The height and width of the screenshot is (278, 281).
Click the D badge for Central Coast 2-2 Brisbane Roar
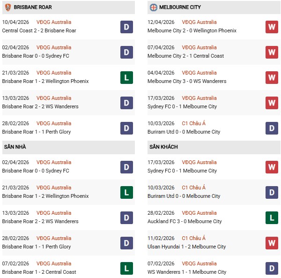(126, 27)
